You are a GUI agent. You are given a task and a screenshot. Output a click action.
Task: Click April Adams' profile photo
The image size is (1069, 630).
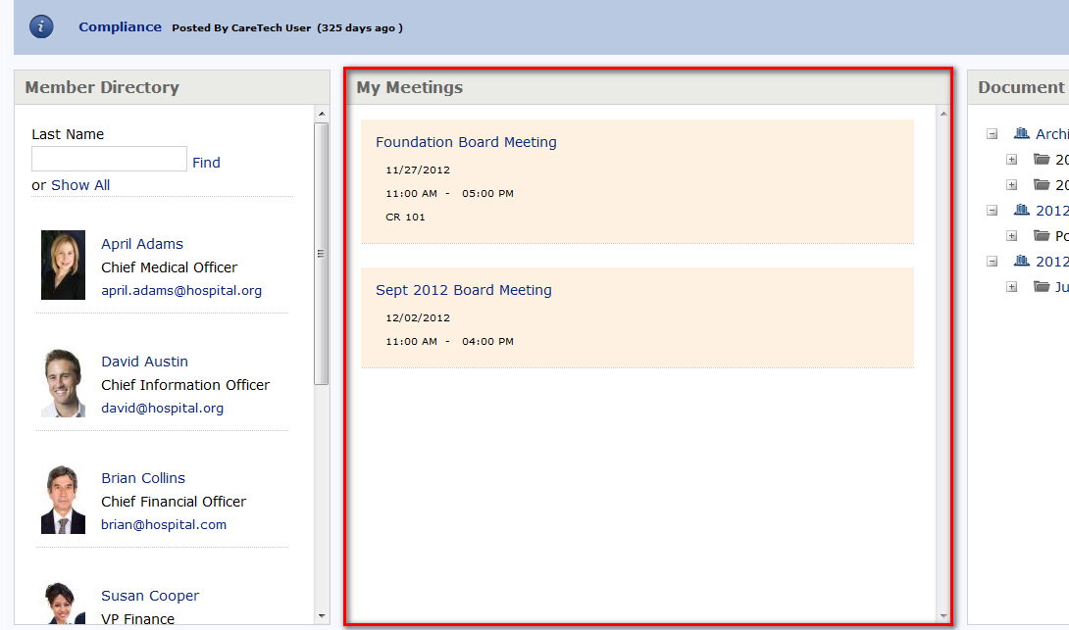pyautogui.click(x=63, y=266)
